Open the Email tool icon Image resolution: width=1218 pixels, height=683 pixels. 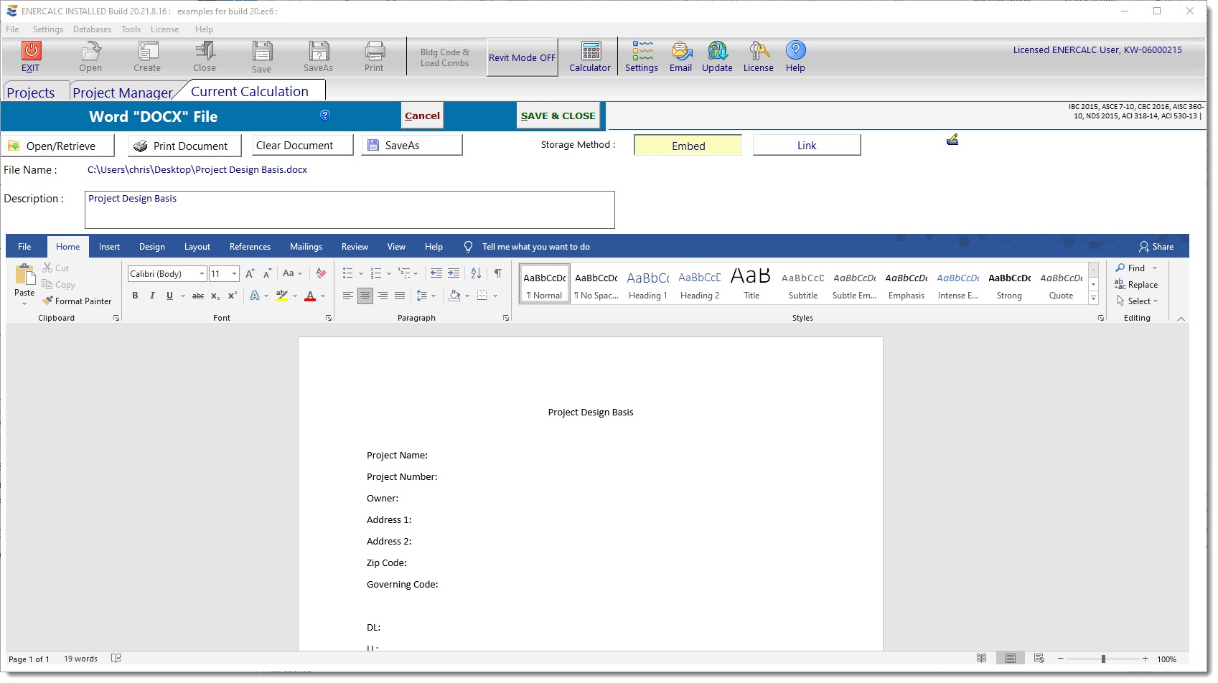(680, 57)
